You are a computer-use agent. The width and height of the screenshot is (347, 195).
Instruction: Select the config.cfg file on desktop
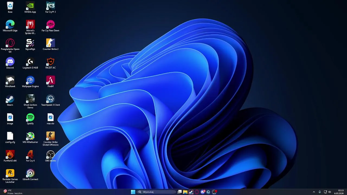tap(10, 138)
